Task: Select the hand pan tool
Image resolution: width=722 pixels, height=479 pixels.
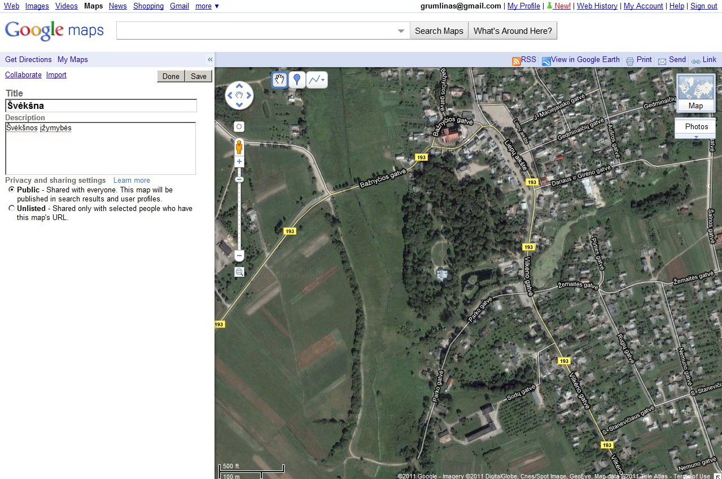Action: [279, 80]
